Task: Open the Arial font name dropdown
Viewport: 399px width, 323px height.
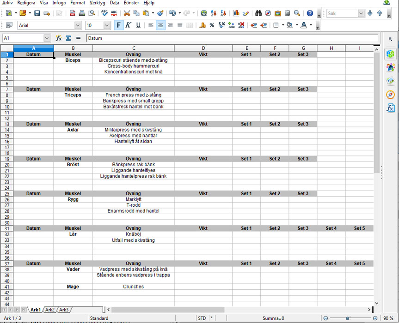Action: [x=78, y=25]
